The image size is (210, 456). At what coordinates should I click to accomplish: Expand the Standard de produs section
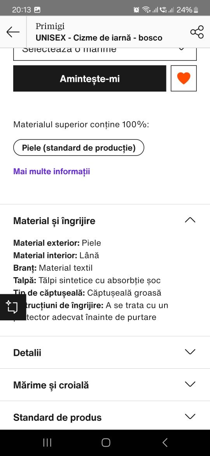tap(105, 417)
